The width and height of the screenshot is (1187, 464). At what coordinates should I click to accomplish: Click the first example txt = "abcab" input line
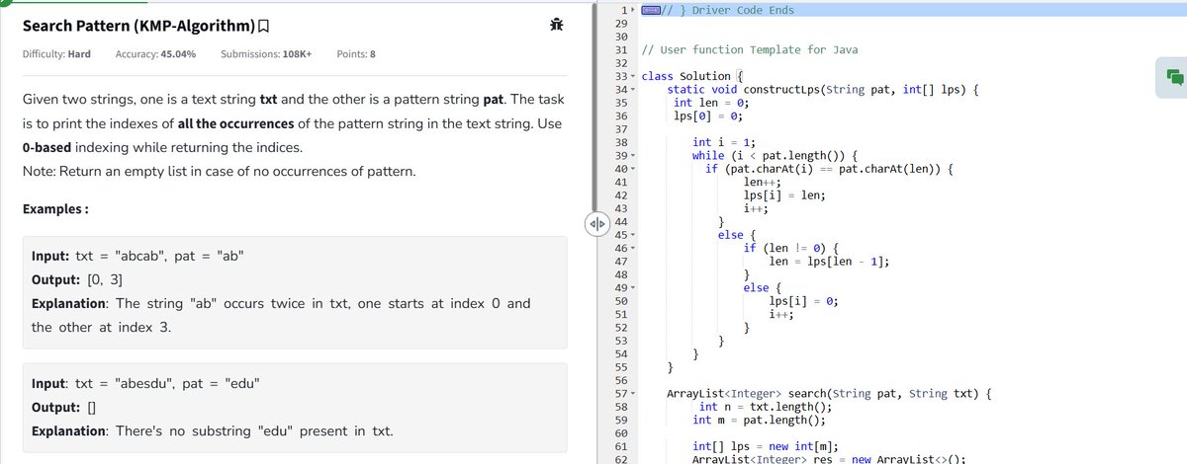pos(138,257)
